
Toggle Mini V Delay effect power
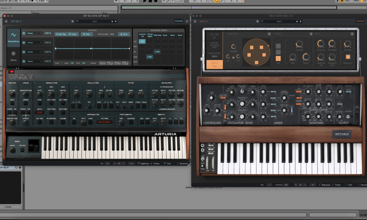[352, 34]
